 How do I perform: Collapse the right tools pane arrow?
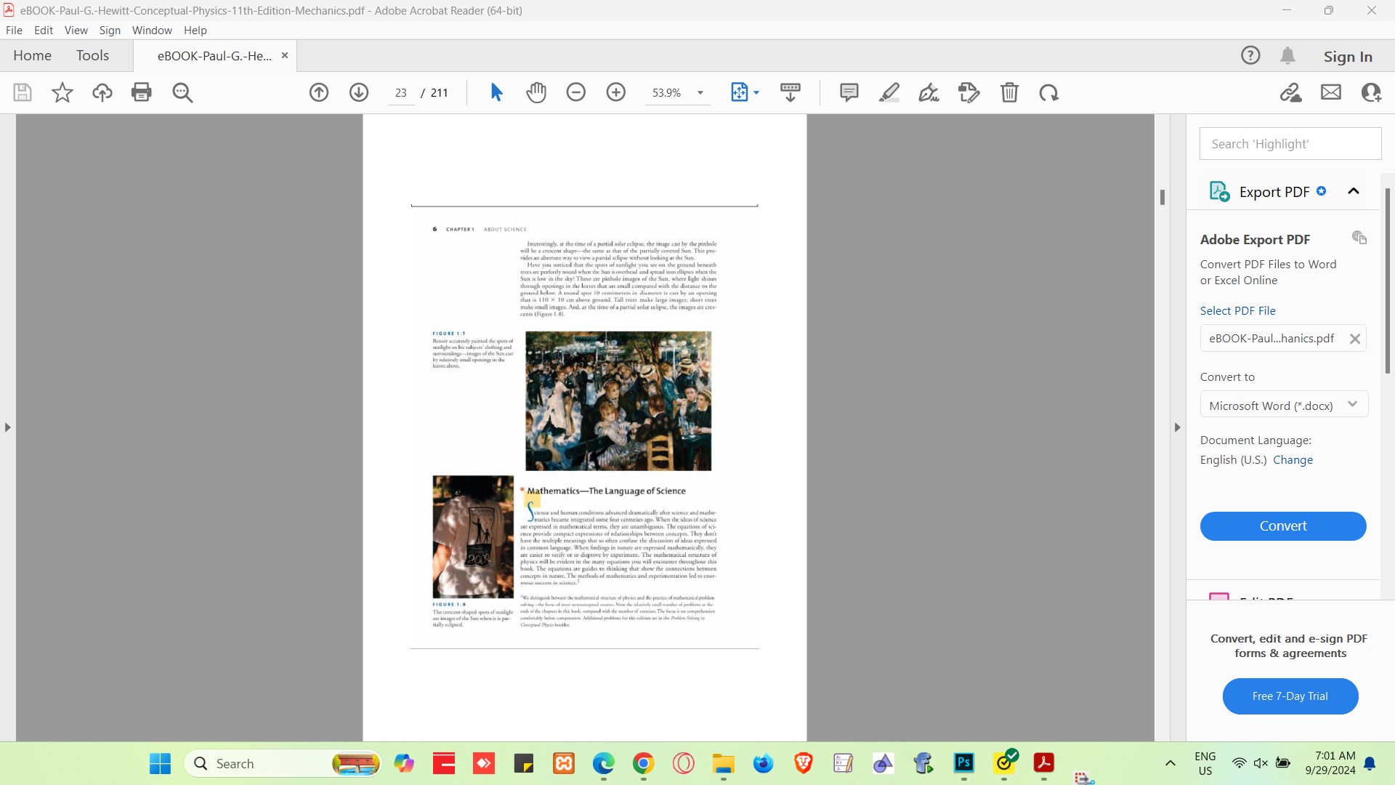(1178, 427)
